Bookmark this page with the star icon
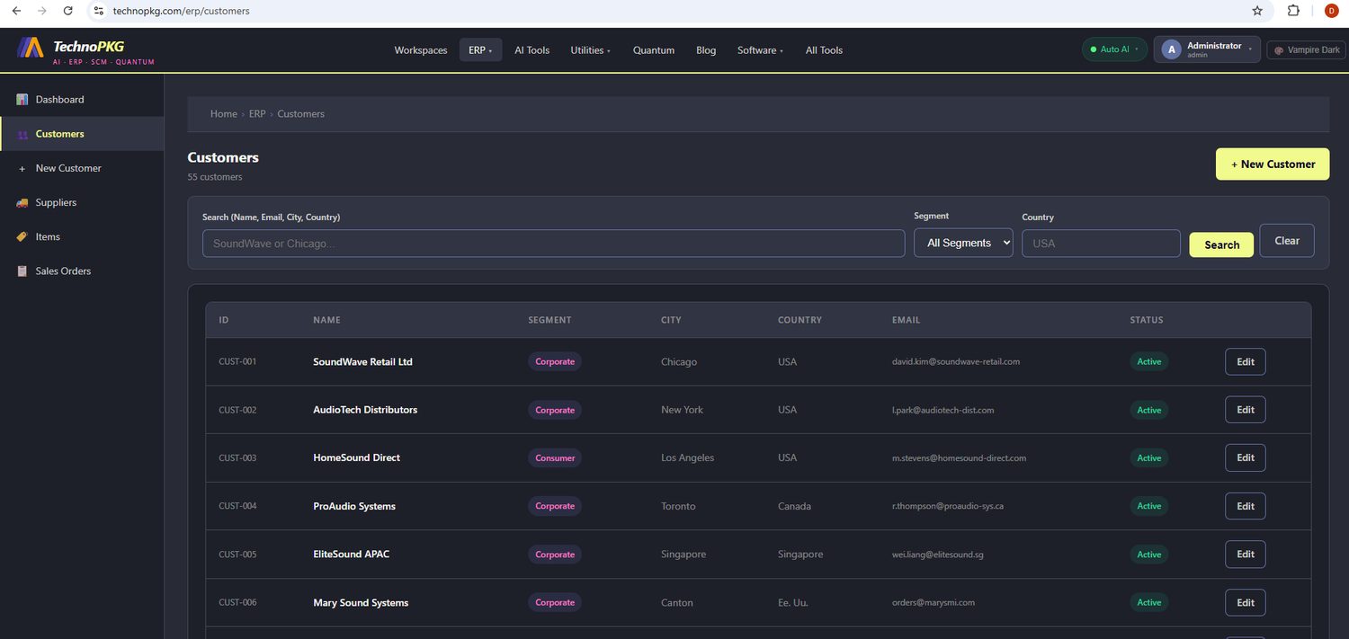 pos(1257,11)
